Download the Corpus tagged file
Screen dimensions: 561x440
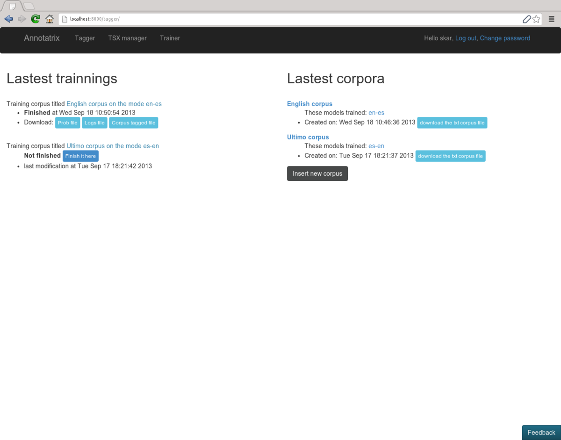133,123
